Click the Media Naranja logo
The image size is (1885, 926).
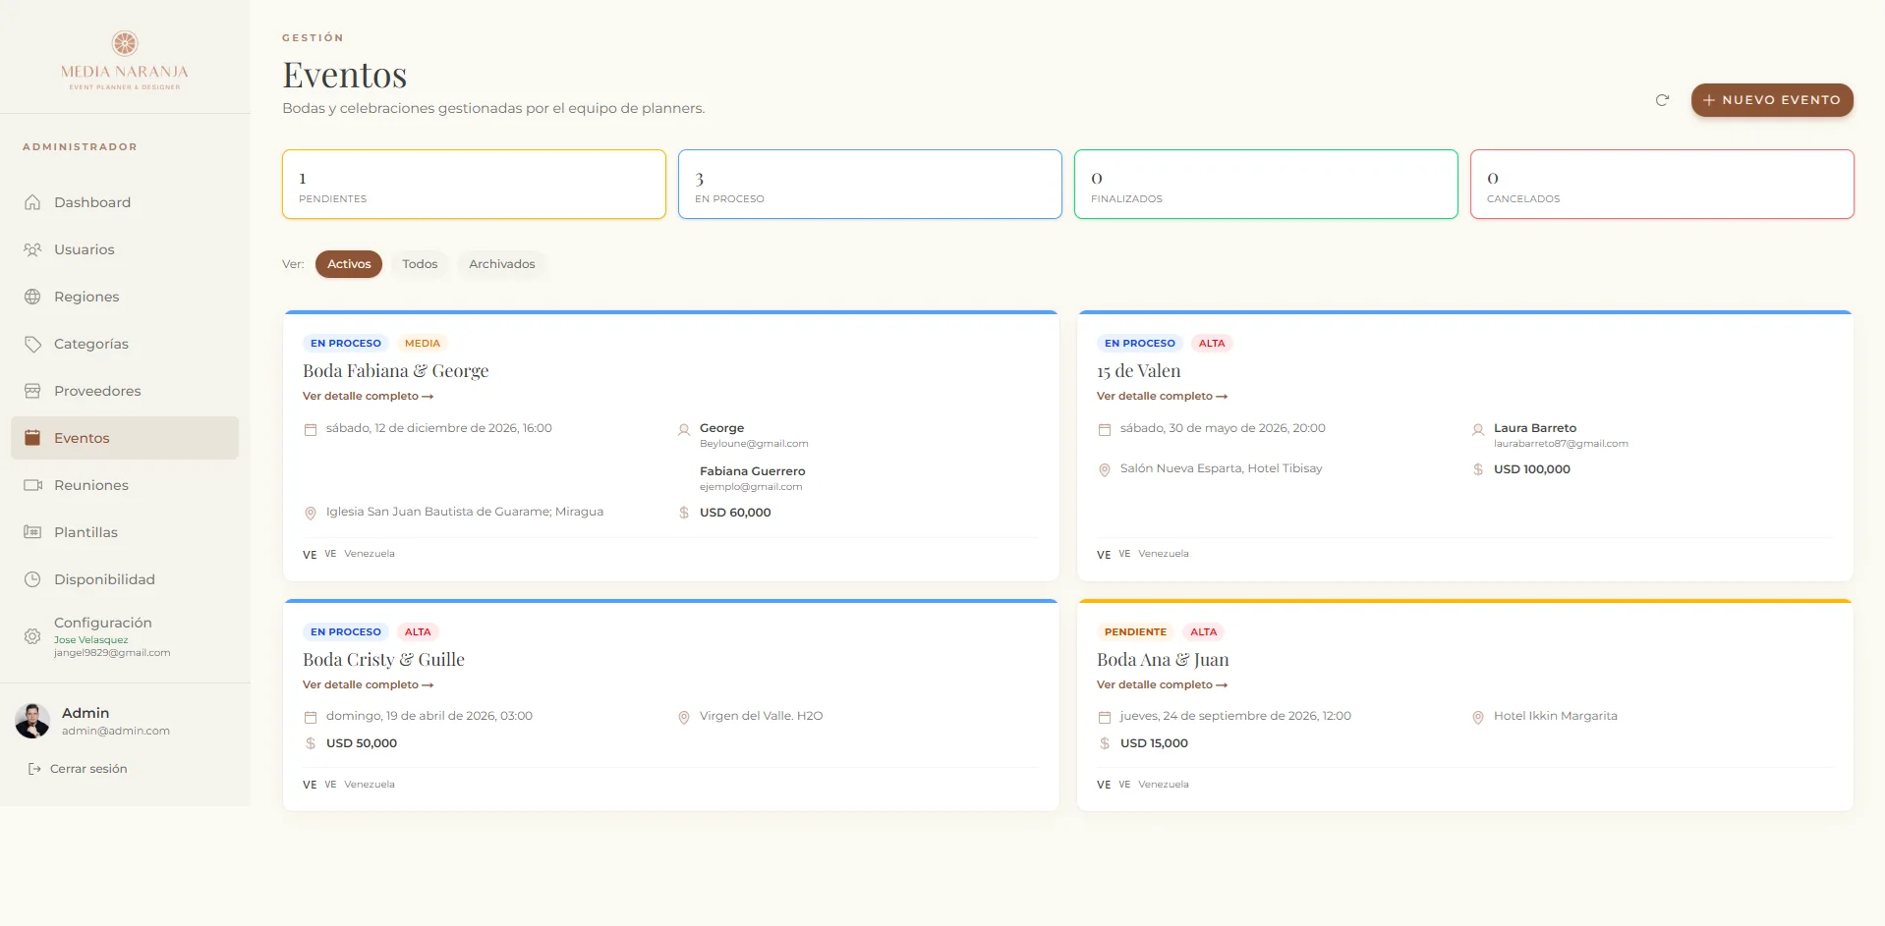125,59
